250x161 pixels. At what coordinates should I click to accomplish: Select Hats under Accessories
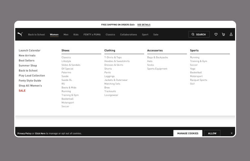[150, 61]
